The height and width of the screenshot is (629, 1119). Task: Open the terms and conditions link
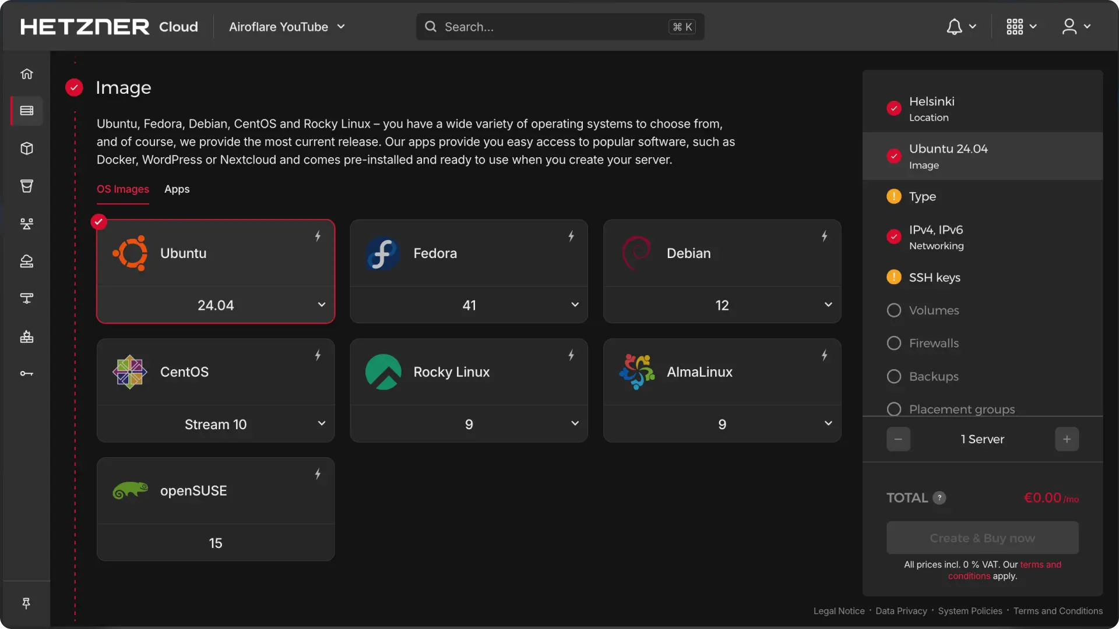pyautogui.click(x=1040, y=565)
